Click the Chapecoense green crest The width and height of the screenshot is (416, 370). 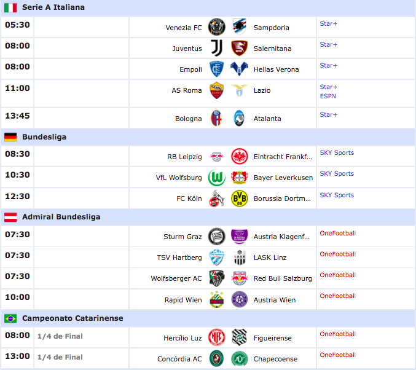click(239, 359)
